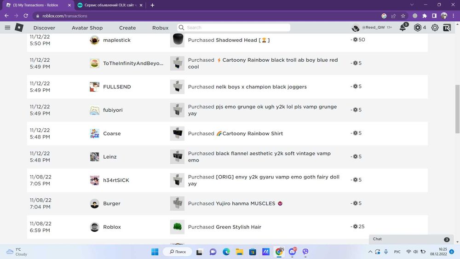This screenshot has height=259, width=460.
Task: Click the RoPro extension icon in navbar
Action: 447,28
